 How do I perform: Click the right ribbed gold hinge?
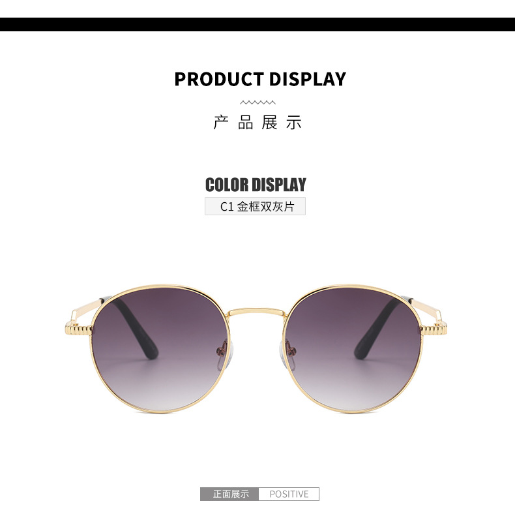434,329
